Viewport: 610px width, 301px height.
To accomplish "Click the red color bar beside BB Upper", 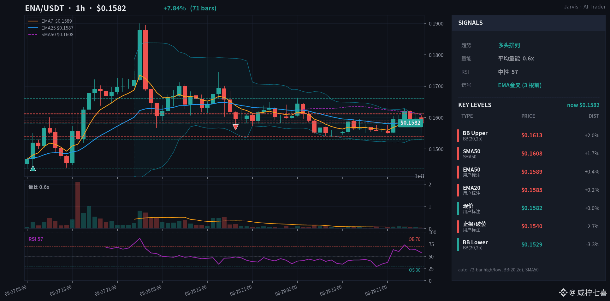I will (458, 135).
